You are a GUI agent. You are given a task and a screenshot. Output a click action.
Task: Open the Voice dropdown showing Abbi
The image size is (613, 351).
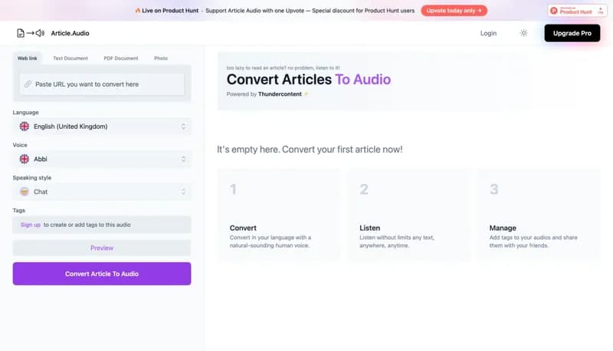[x=102, y=159]
